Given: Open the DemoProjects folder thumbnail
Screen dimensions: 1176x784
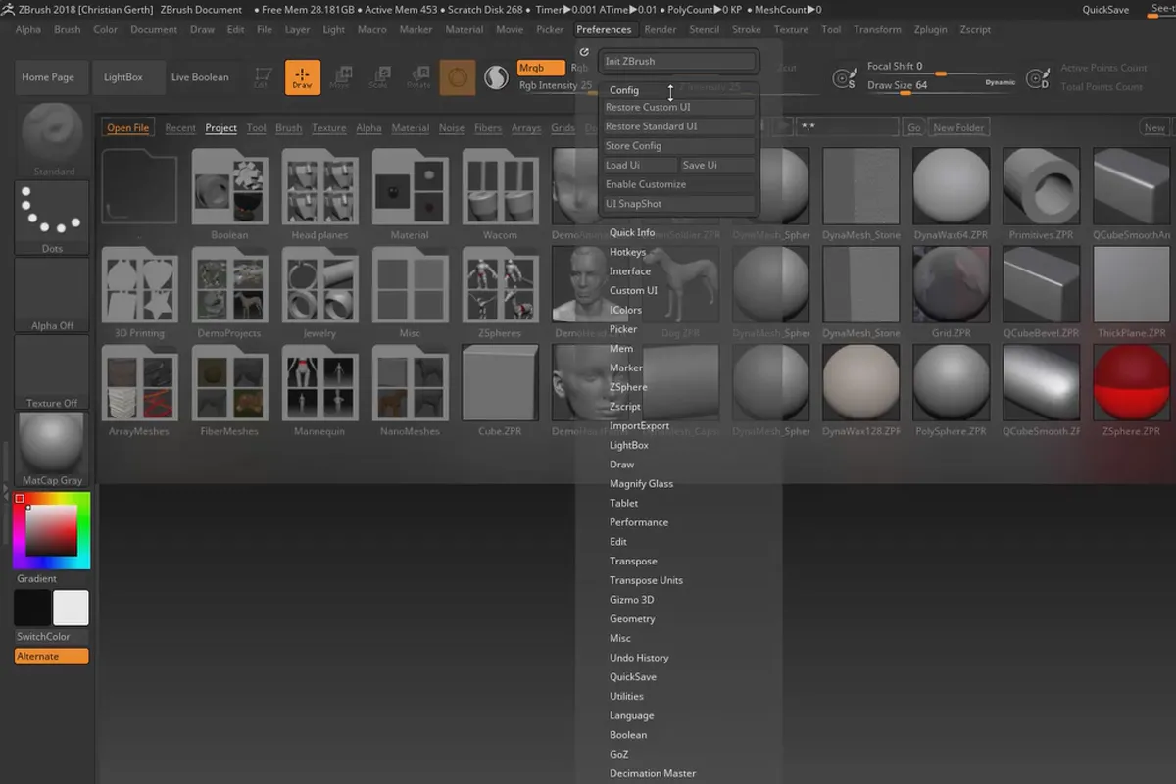Looking at the screenshot, I should [229, 285].
